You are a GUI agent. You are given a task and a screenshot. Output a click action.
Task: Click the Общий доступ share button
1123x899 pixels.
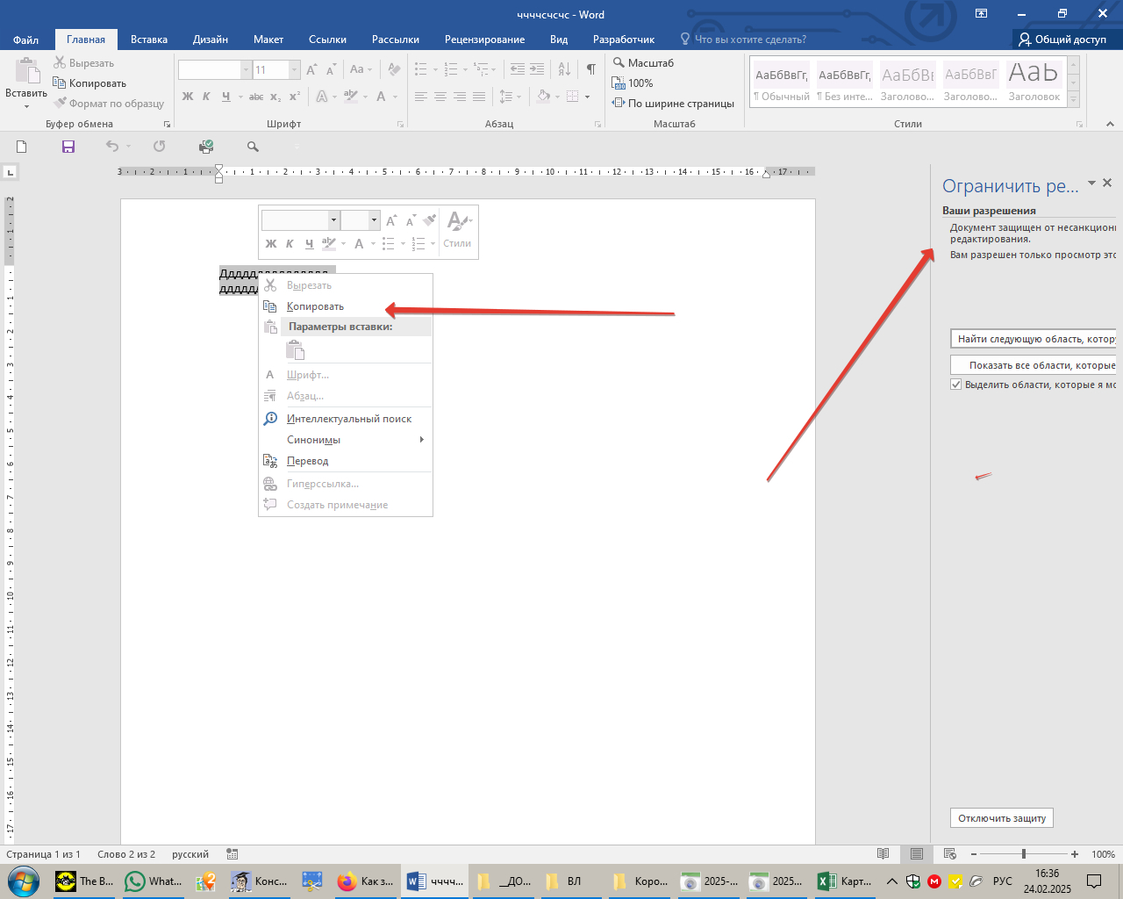pos(1062,40)
